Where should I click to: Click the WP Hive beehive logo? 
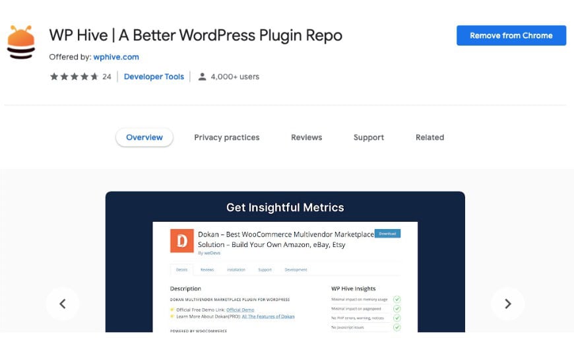(x=21, y=42)
